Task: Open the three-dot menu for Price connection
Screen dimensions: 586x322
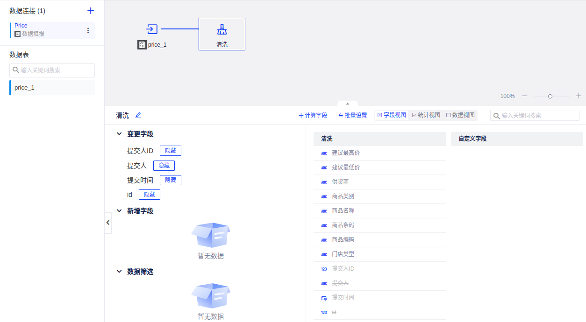Action: (88, 30)
